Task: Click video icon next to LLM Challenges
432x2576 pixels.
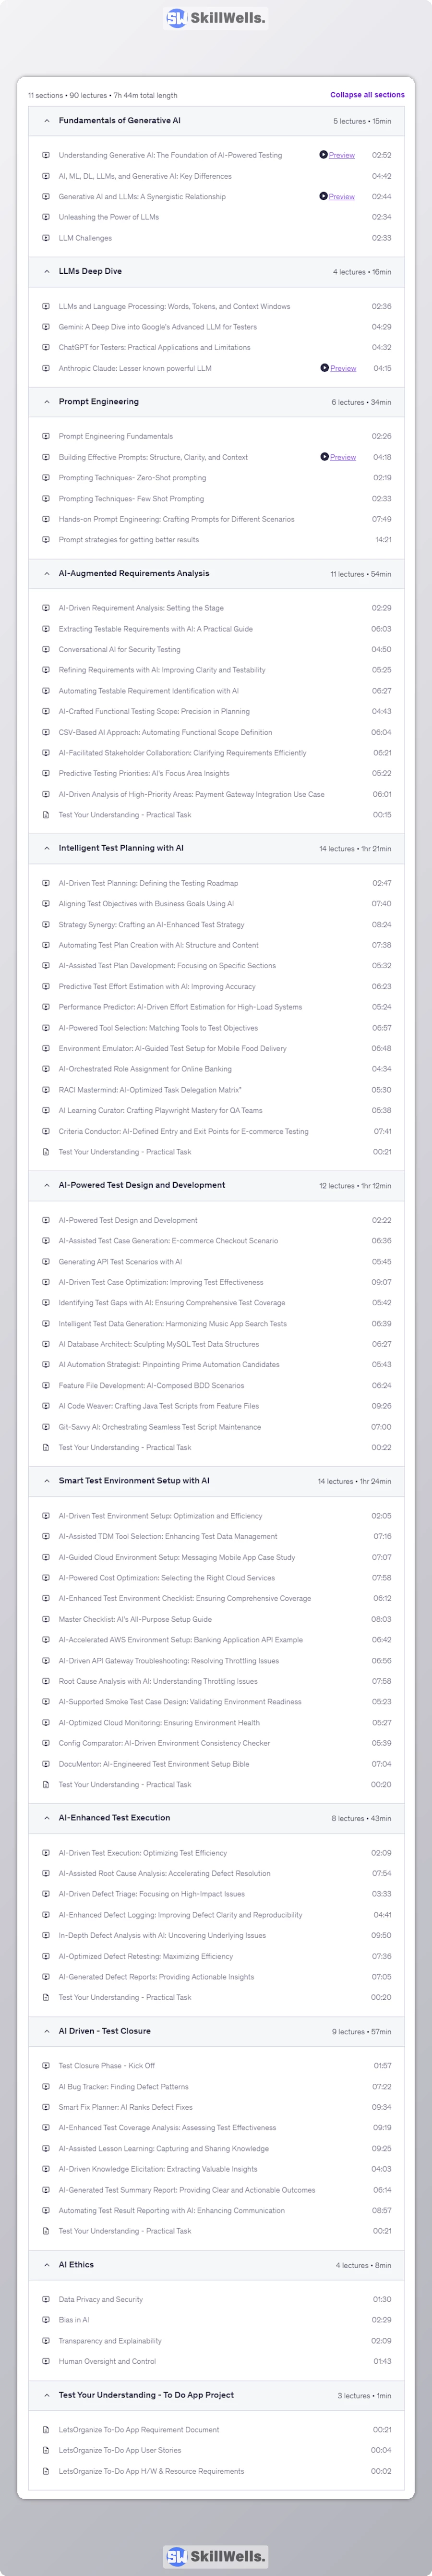Action: (46, 238)
